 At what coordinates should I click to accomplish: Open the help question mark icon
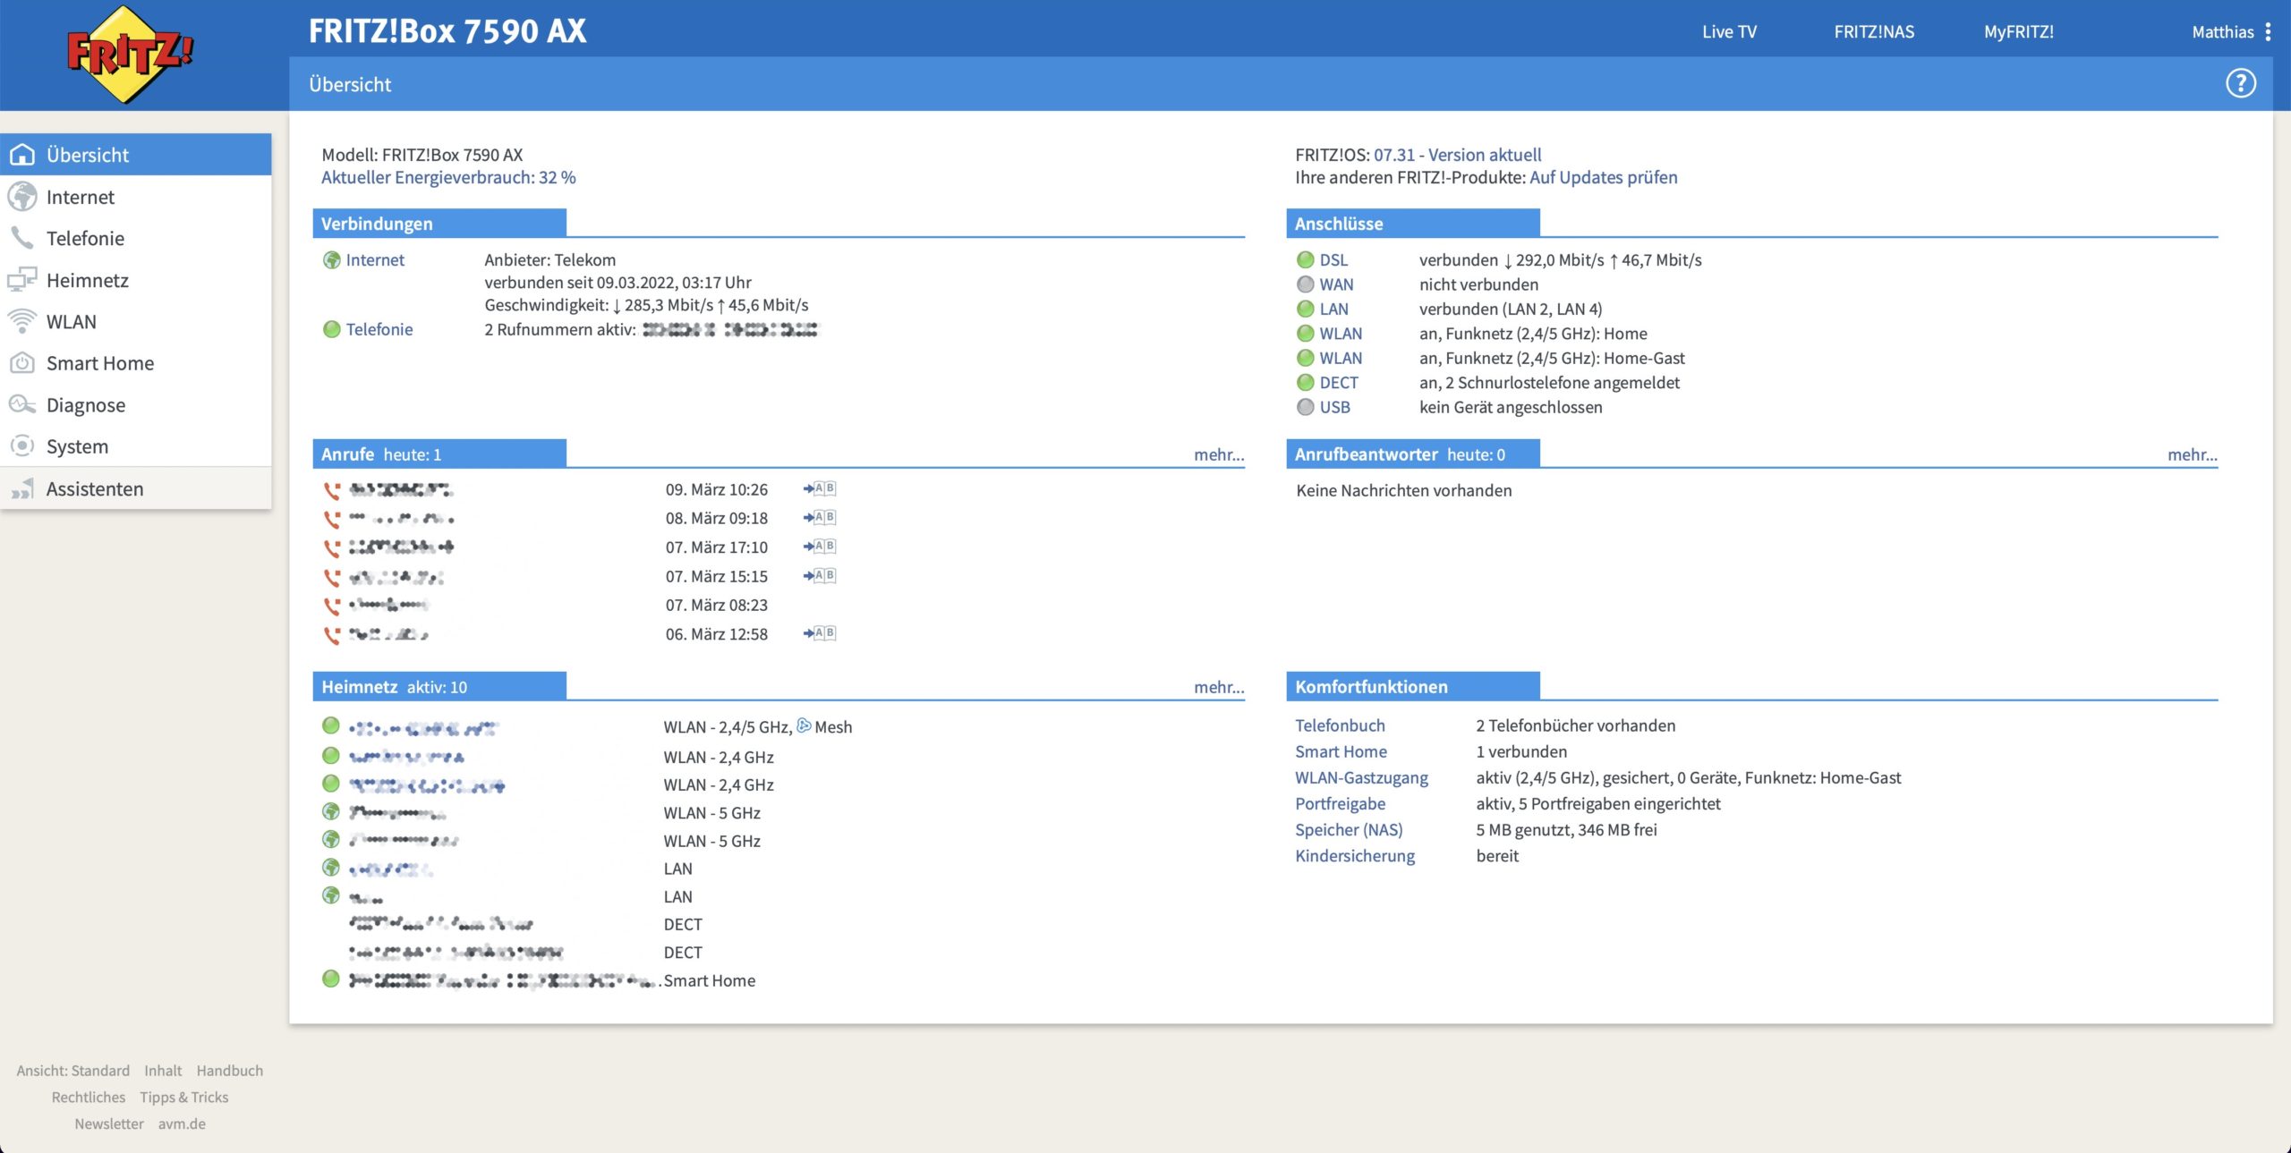(2240, 84)
